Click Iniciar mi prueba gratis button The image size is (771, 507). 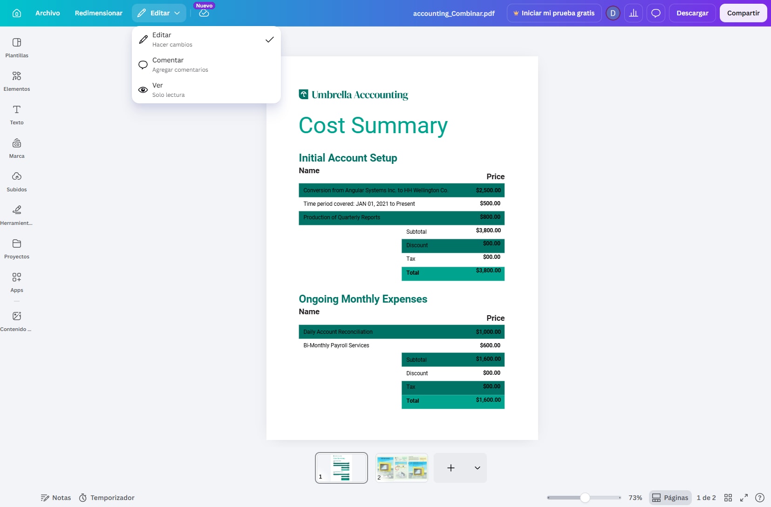click(554, 13)
